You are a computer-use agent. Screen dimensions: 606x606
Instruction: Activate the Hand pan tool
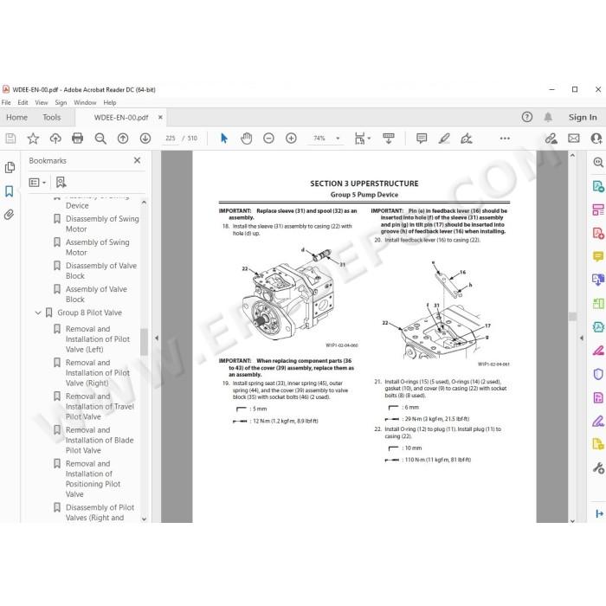click(x=246, y=139)
